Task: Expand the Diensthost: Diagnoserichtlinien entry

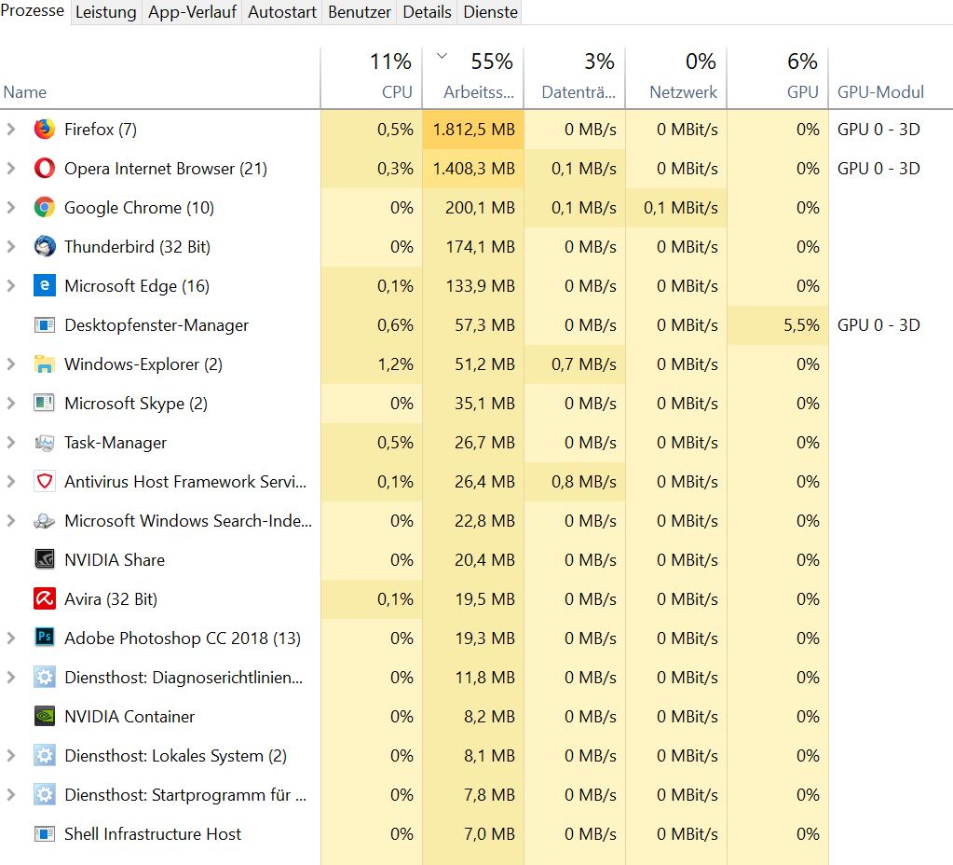Action: 11,677
